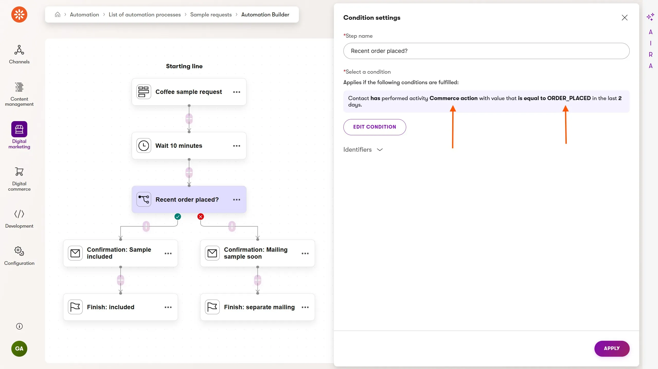Screen dimensions: 658x369
Task: Click the clock icon on Wait step
Action: (144, 146)
